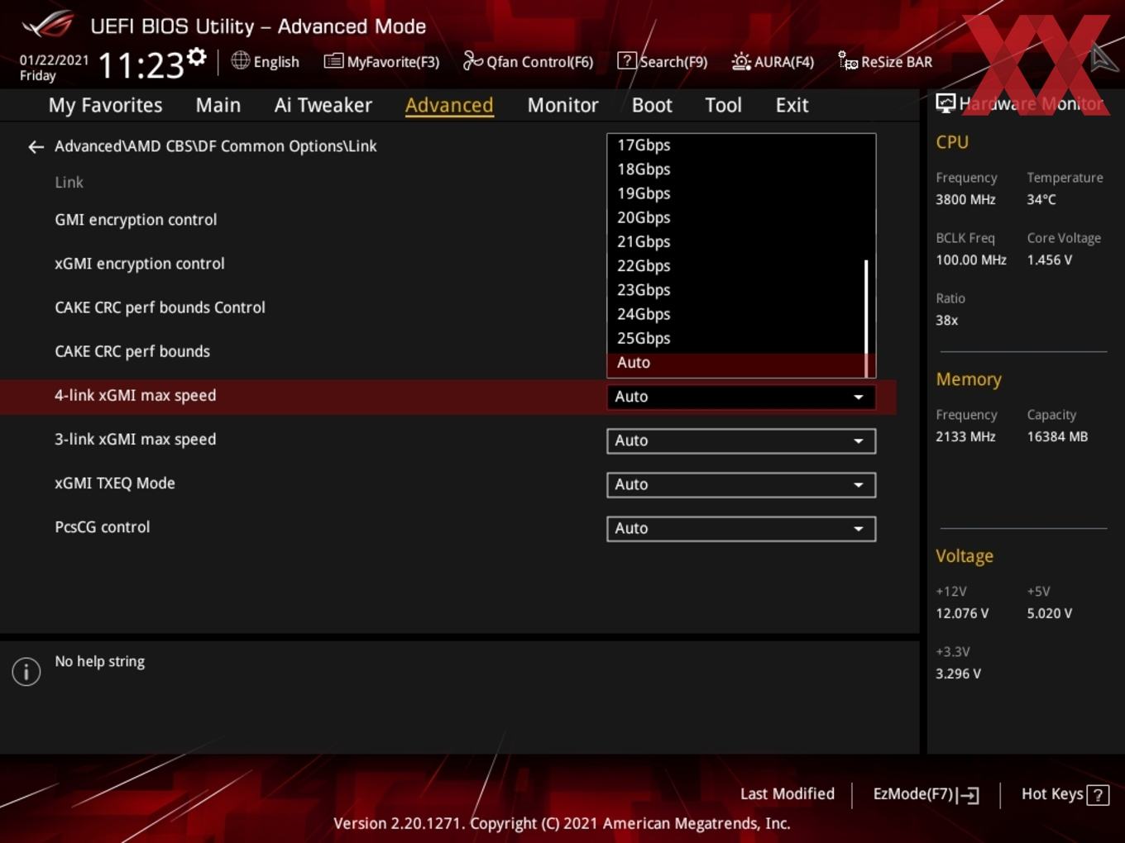Screen dimensions: 1125x843
Task: Click the Hot Keys question mark icon
Action: click(x=1098, y=795)
